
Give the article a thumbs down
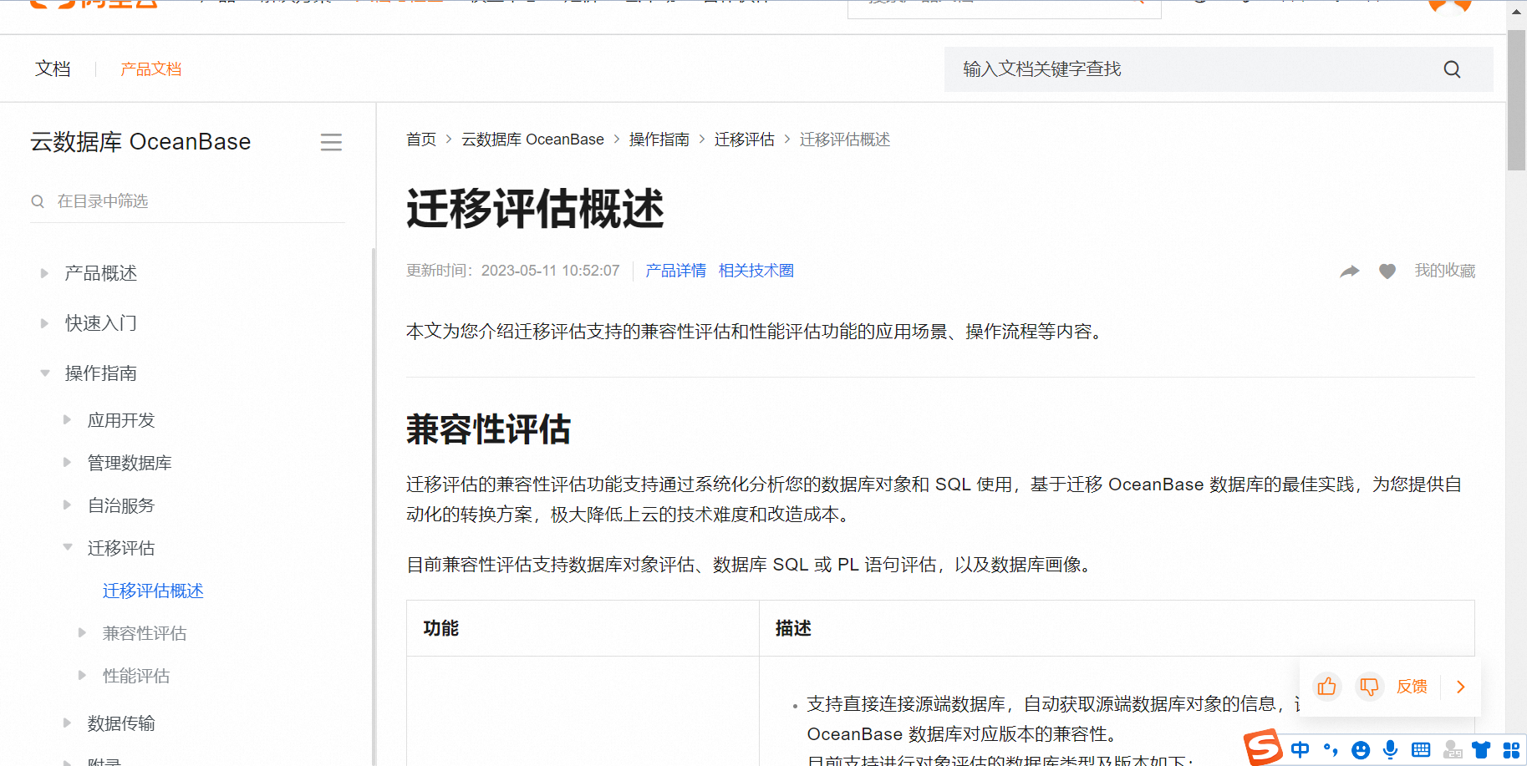click(1369, 687)
